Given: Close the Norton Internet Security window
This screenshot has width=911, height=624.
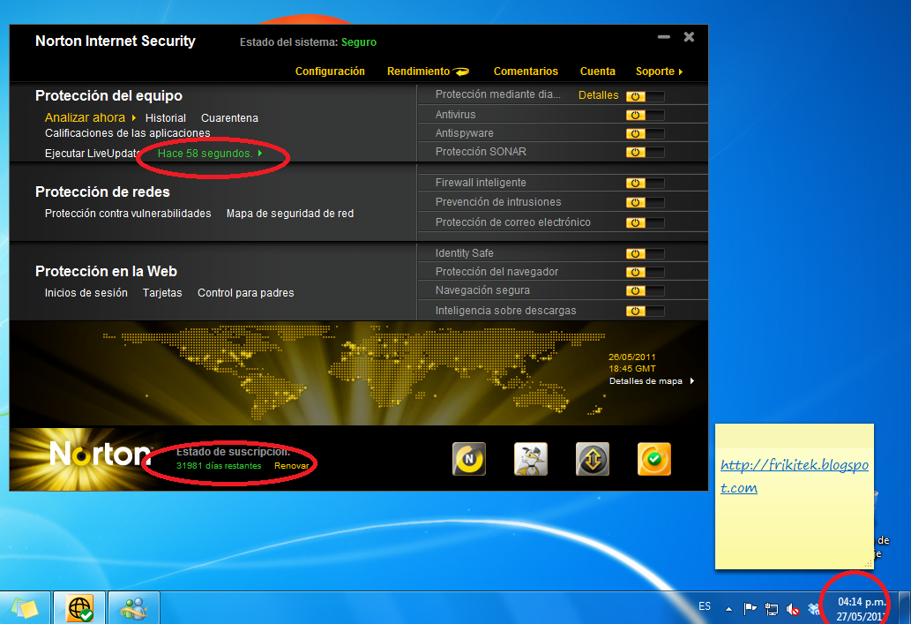Looking at the screenshot, I should pyautogui.click(x=689, y=37).
